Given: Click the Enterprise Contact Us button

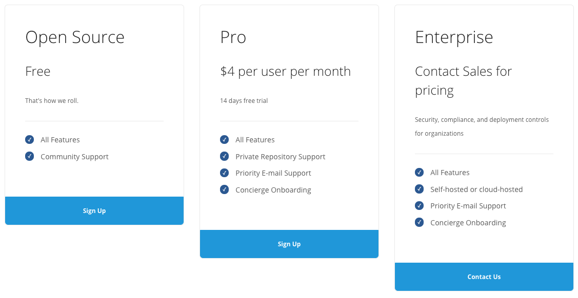Looking at the screenshot, I should coord(484,276).
